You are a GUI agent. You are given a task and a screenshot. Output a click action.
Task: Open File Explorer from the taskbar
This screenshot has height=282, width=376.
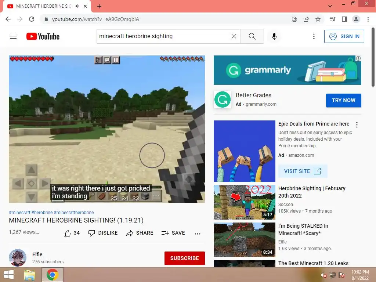pyautogui.click(x=29, y=275)
